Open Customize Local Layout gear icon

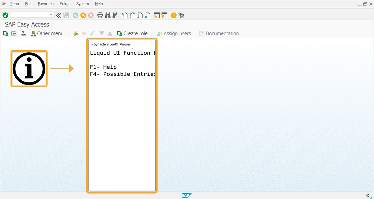[181, 15]
